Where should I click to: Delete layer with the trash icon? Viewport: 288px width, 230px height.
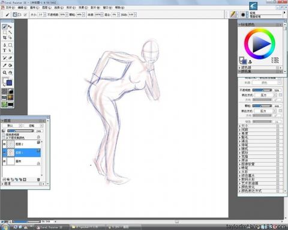38,180
